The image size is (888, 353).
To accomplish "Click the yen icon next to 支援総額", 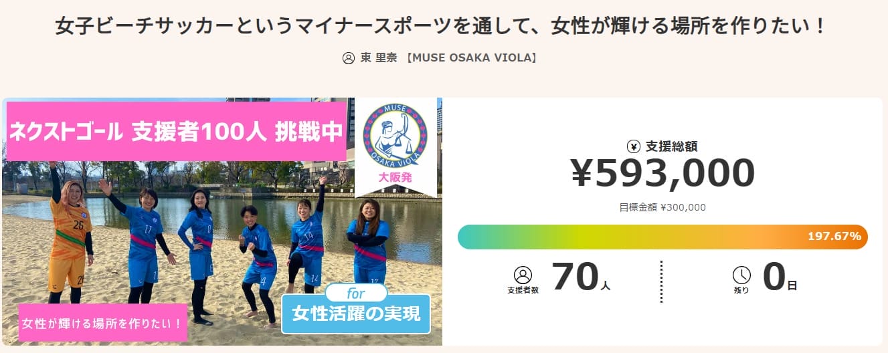I will coord(633,147).
